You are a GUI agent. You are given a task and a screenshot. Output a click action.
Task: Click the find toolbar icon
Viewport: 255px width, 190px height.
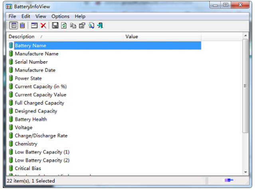pos(91,26)
